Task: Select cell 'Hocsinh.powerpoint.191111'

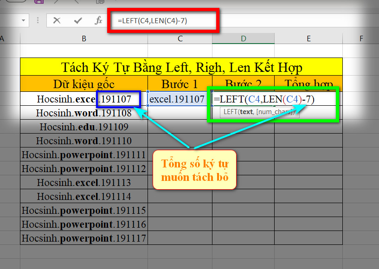Action: pyautogui.click(x=84, y=154)
